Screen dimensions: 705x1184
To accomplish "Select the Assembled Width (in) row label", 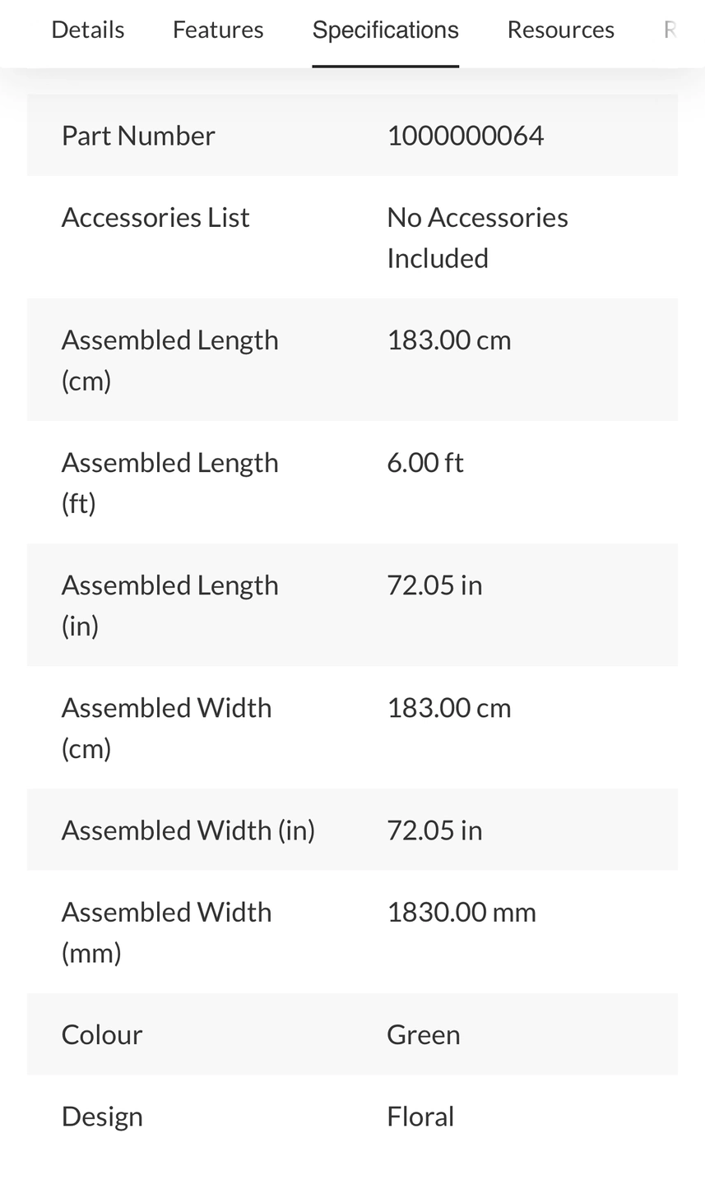I will tap(188, 830).
